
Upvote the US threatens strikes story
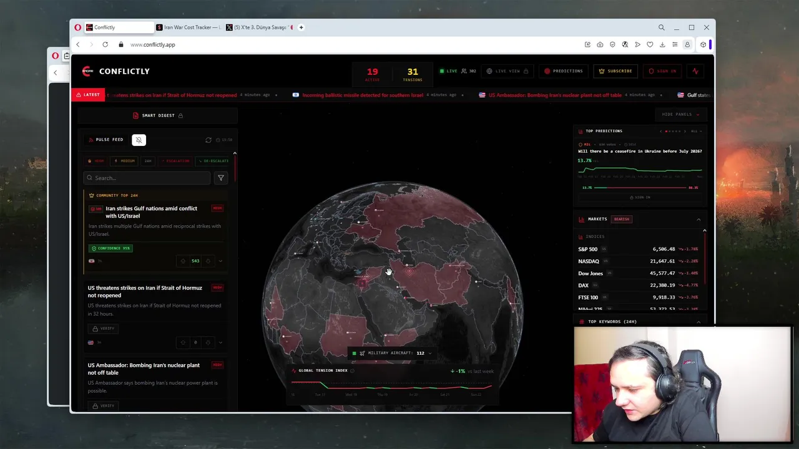pos(183,342)
